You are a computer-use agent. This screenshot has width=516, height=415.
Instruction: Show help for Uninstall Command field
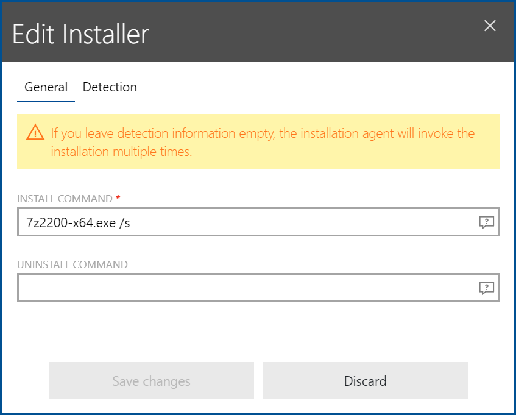(x=486, y=288)
